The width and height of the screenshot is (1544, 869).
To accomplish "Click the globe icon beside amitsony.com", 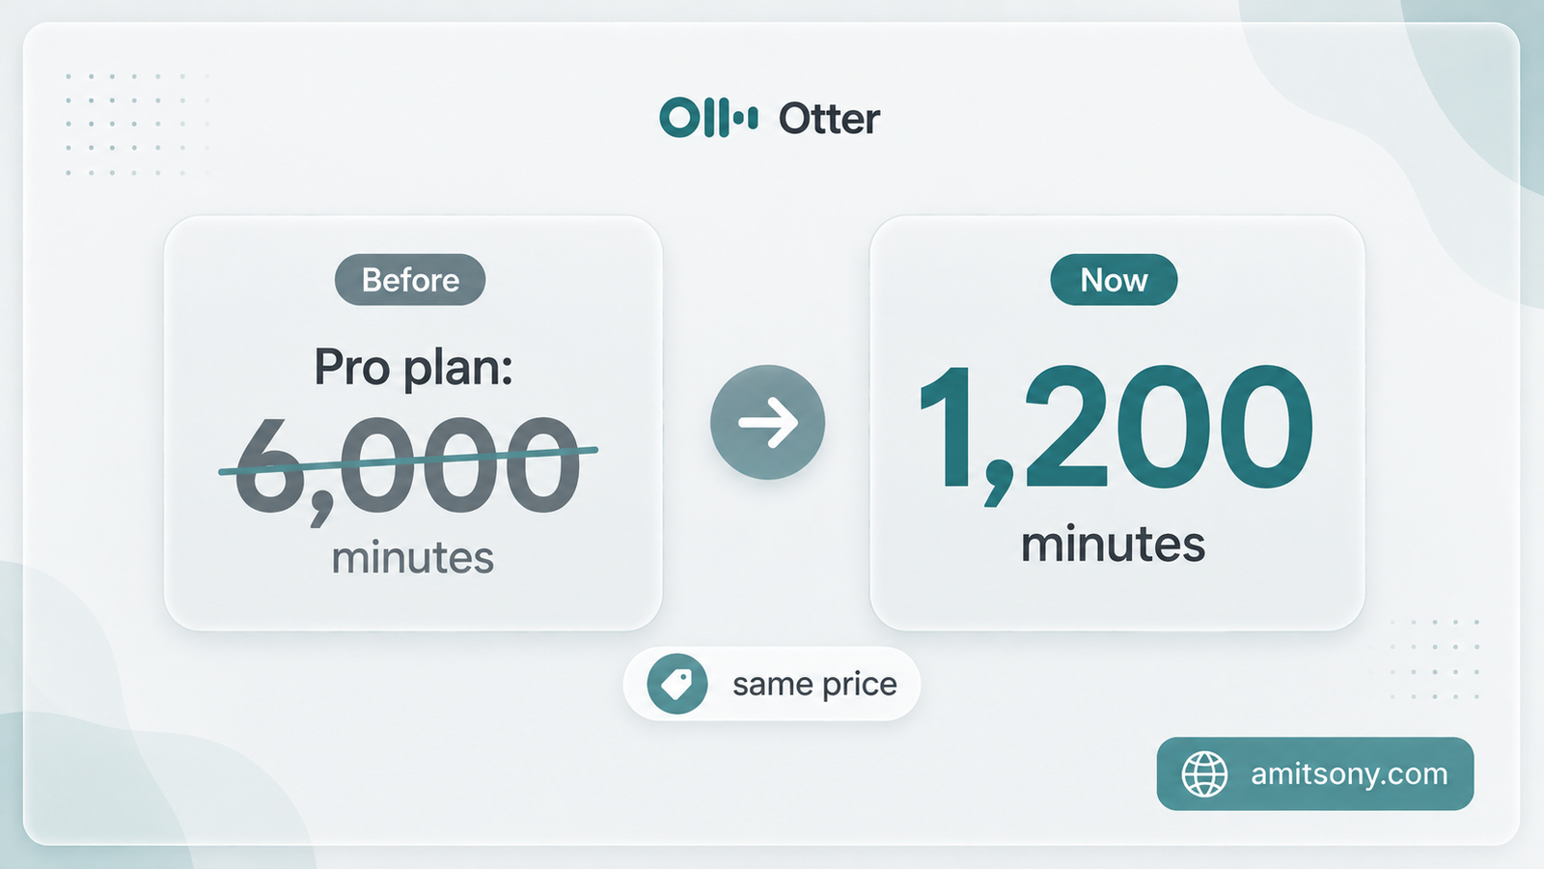I will point(1205,774).
